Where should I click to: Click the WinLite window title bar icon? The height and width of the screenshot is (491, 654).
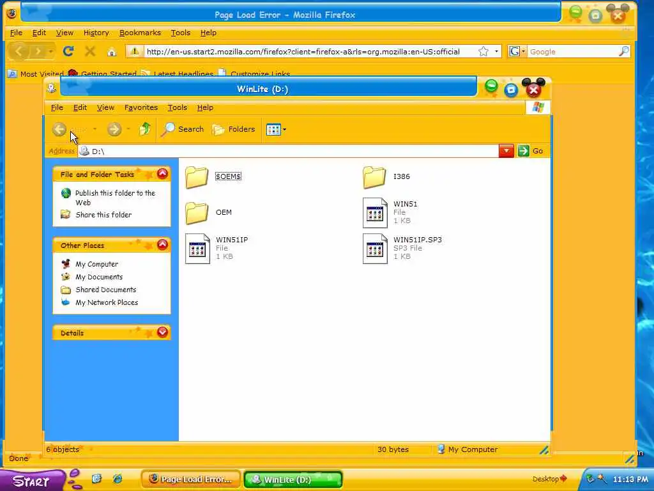(52, 88)
